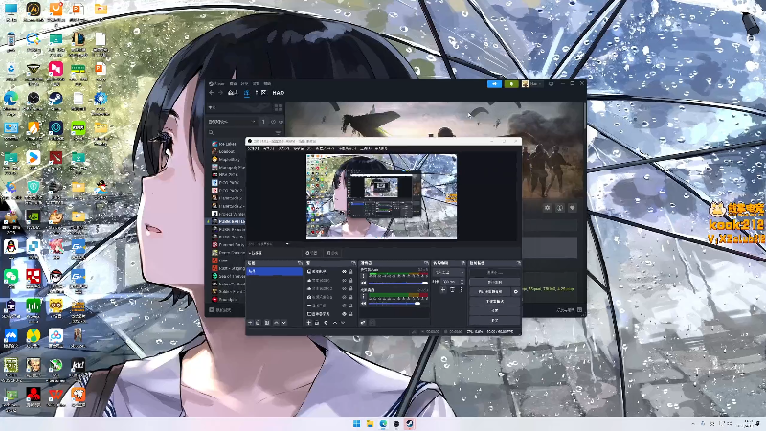Toggle visibility of camera icon source
766x431 pixels.
click(345, 297)
